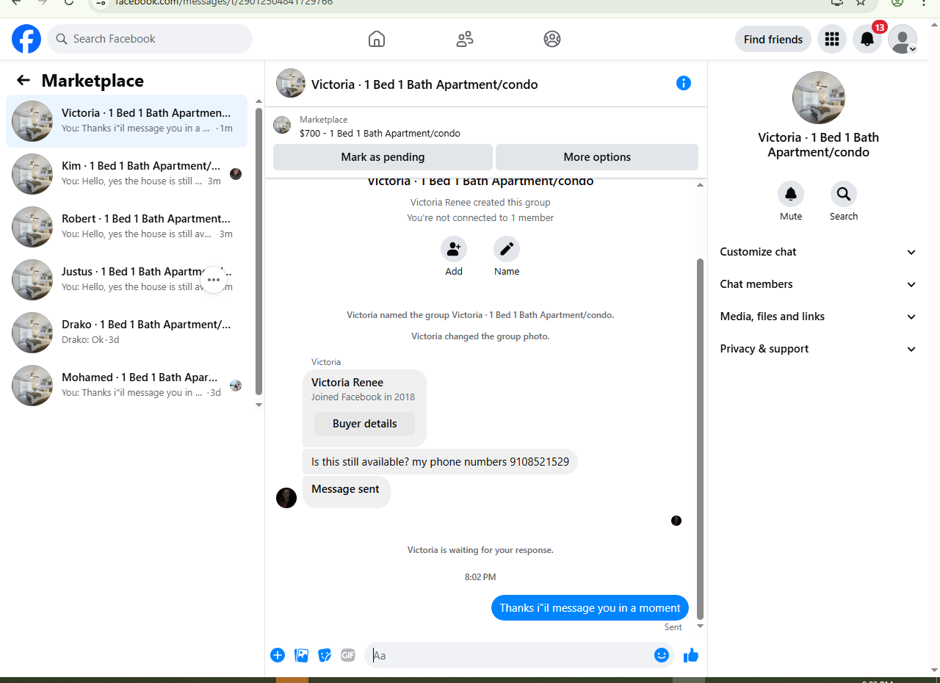The width and height of the screenshot is (940, 683).
Task: Expand the Customize chat section
Action: tap(819, 252)
